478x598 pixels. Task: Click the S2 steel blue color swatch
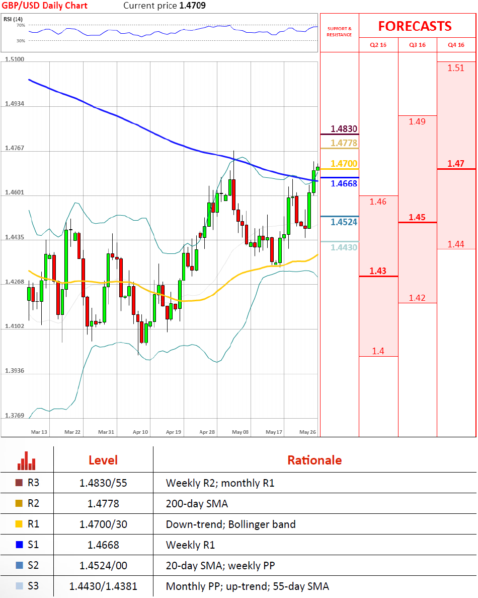pyautogui.click(x=19, y=565)
